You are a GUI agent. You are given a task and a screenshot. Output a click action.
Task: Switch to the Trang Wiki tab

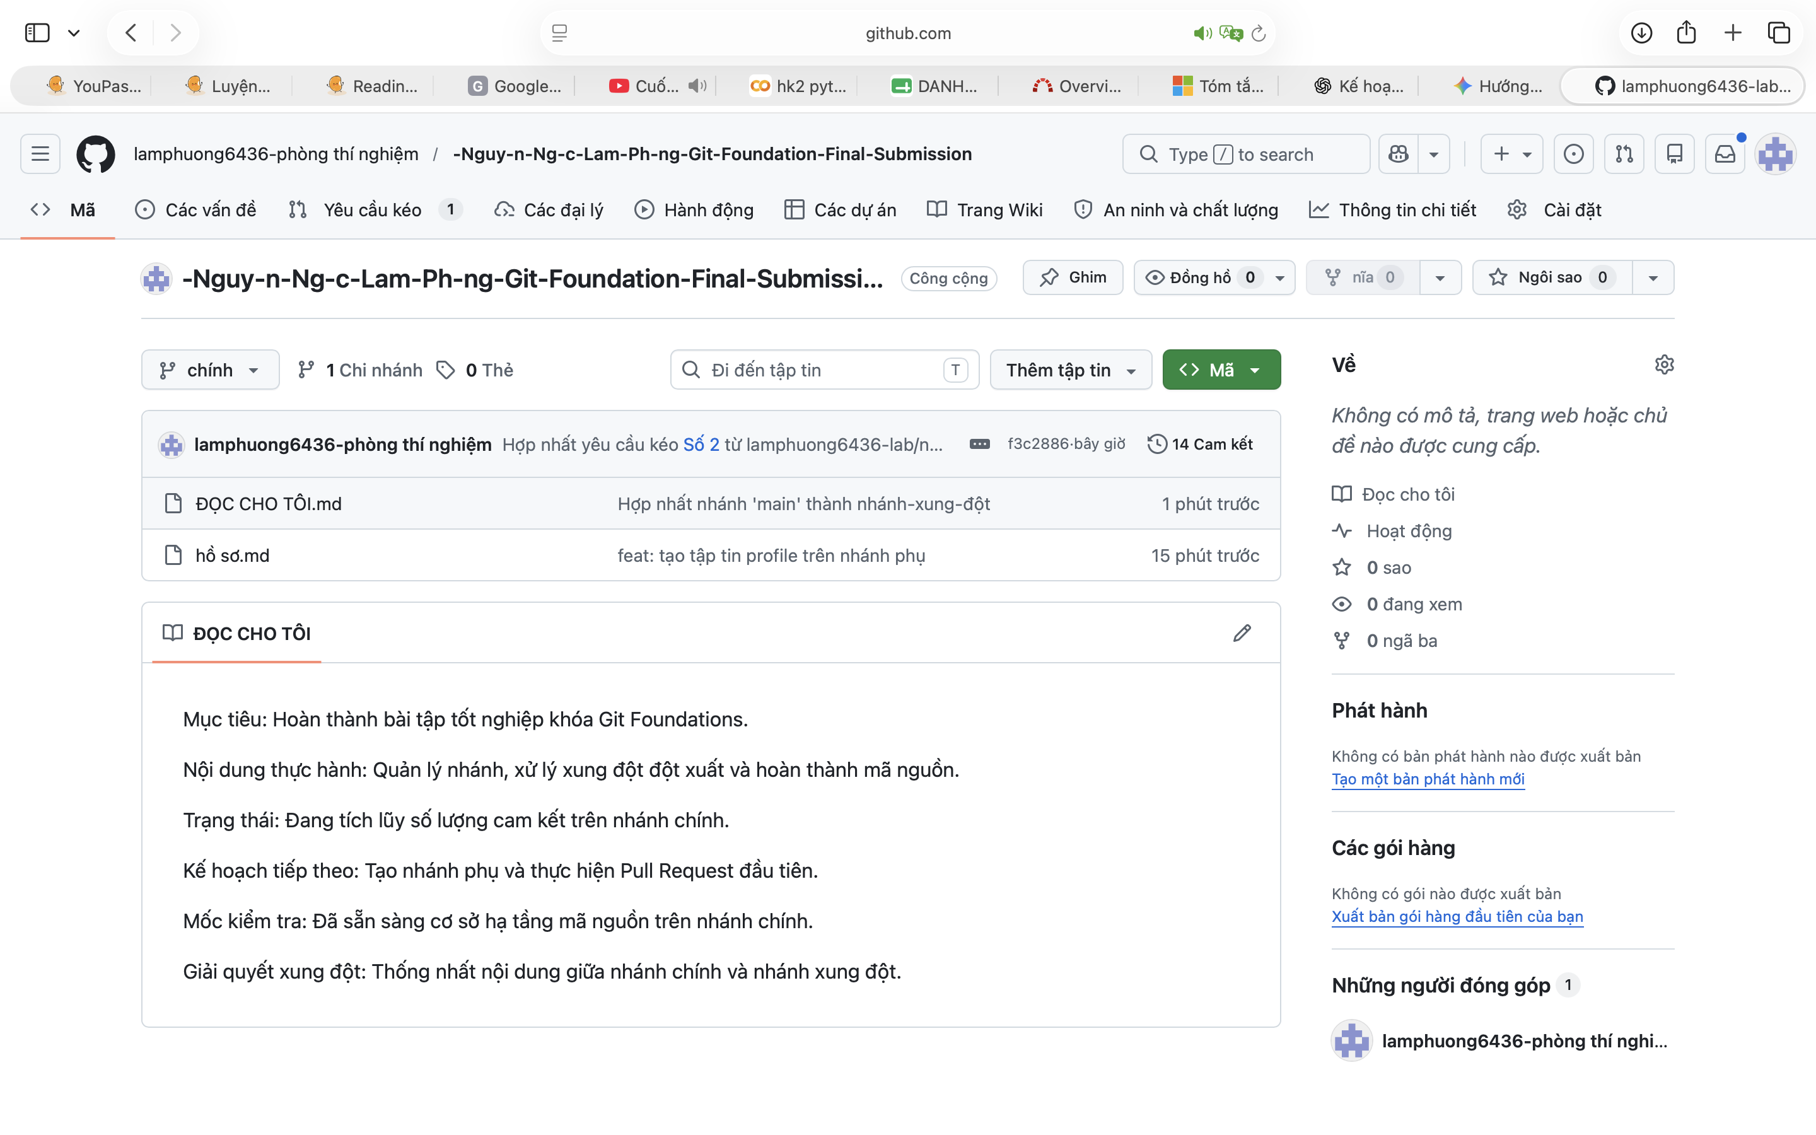[984, 210]
